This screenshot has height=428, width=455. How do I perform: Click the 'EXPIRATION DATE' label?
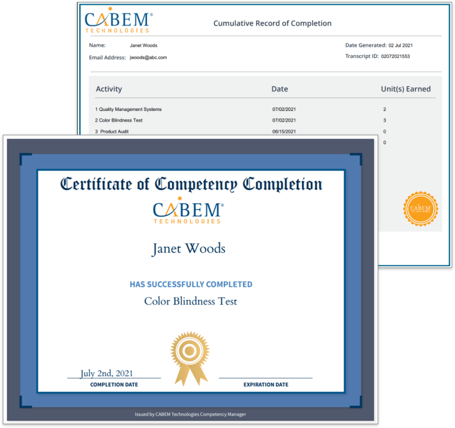(266, 385)
